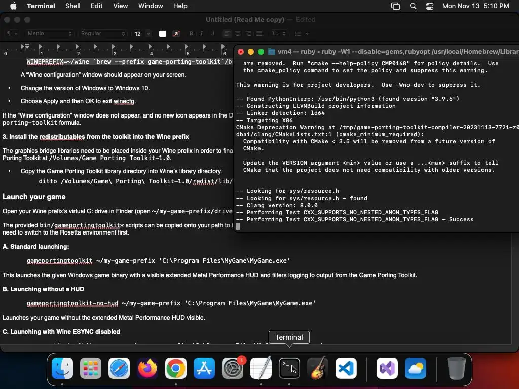This screenshot has width=519, height=389.
Task: Center text with the TextEdit toolbar
Action: click(238, 34)
